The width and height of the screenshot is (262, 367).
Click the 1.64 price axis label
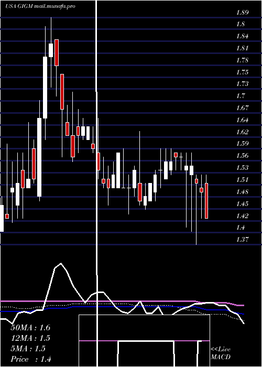[x=242, y=120]
